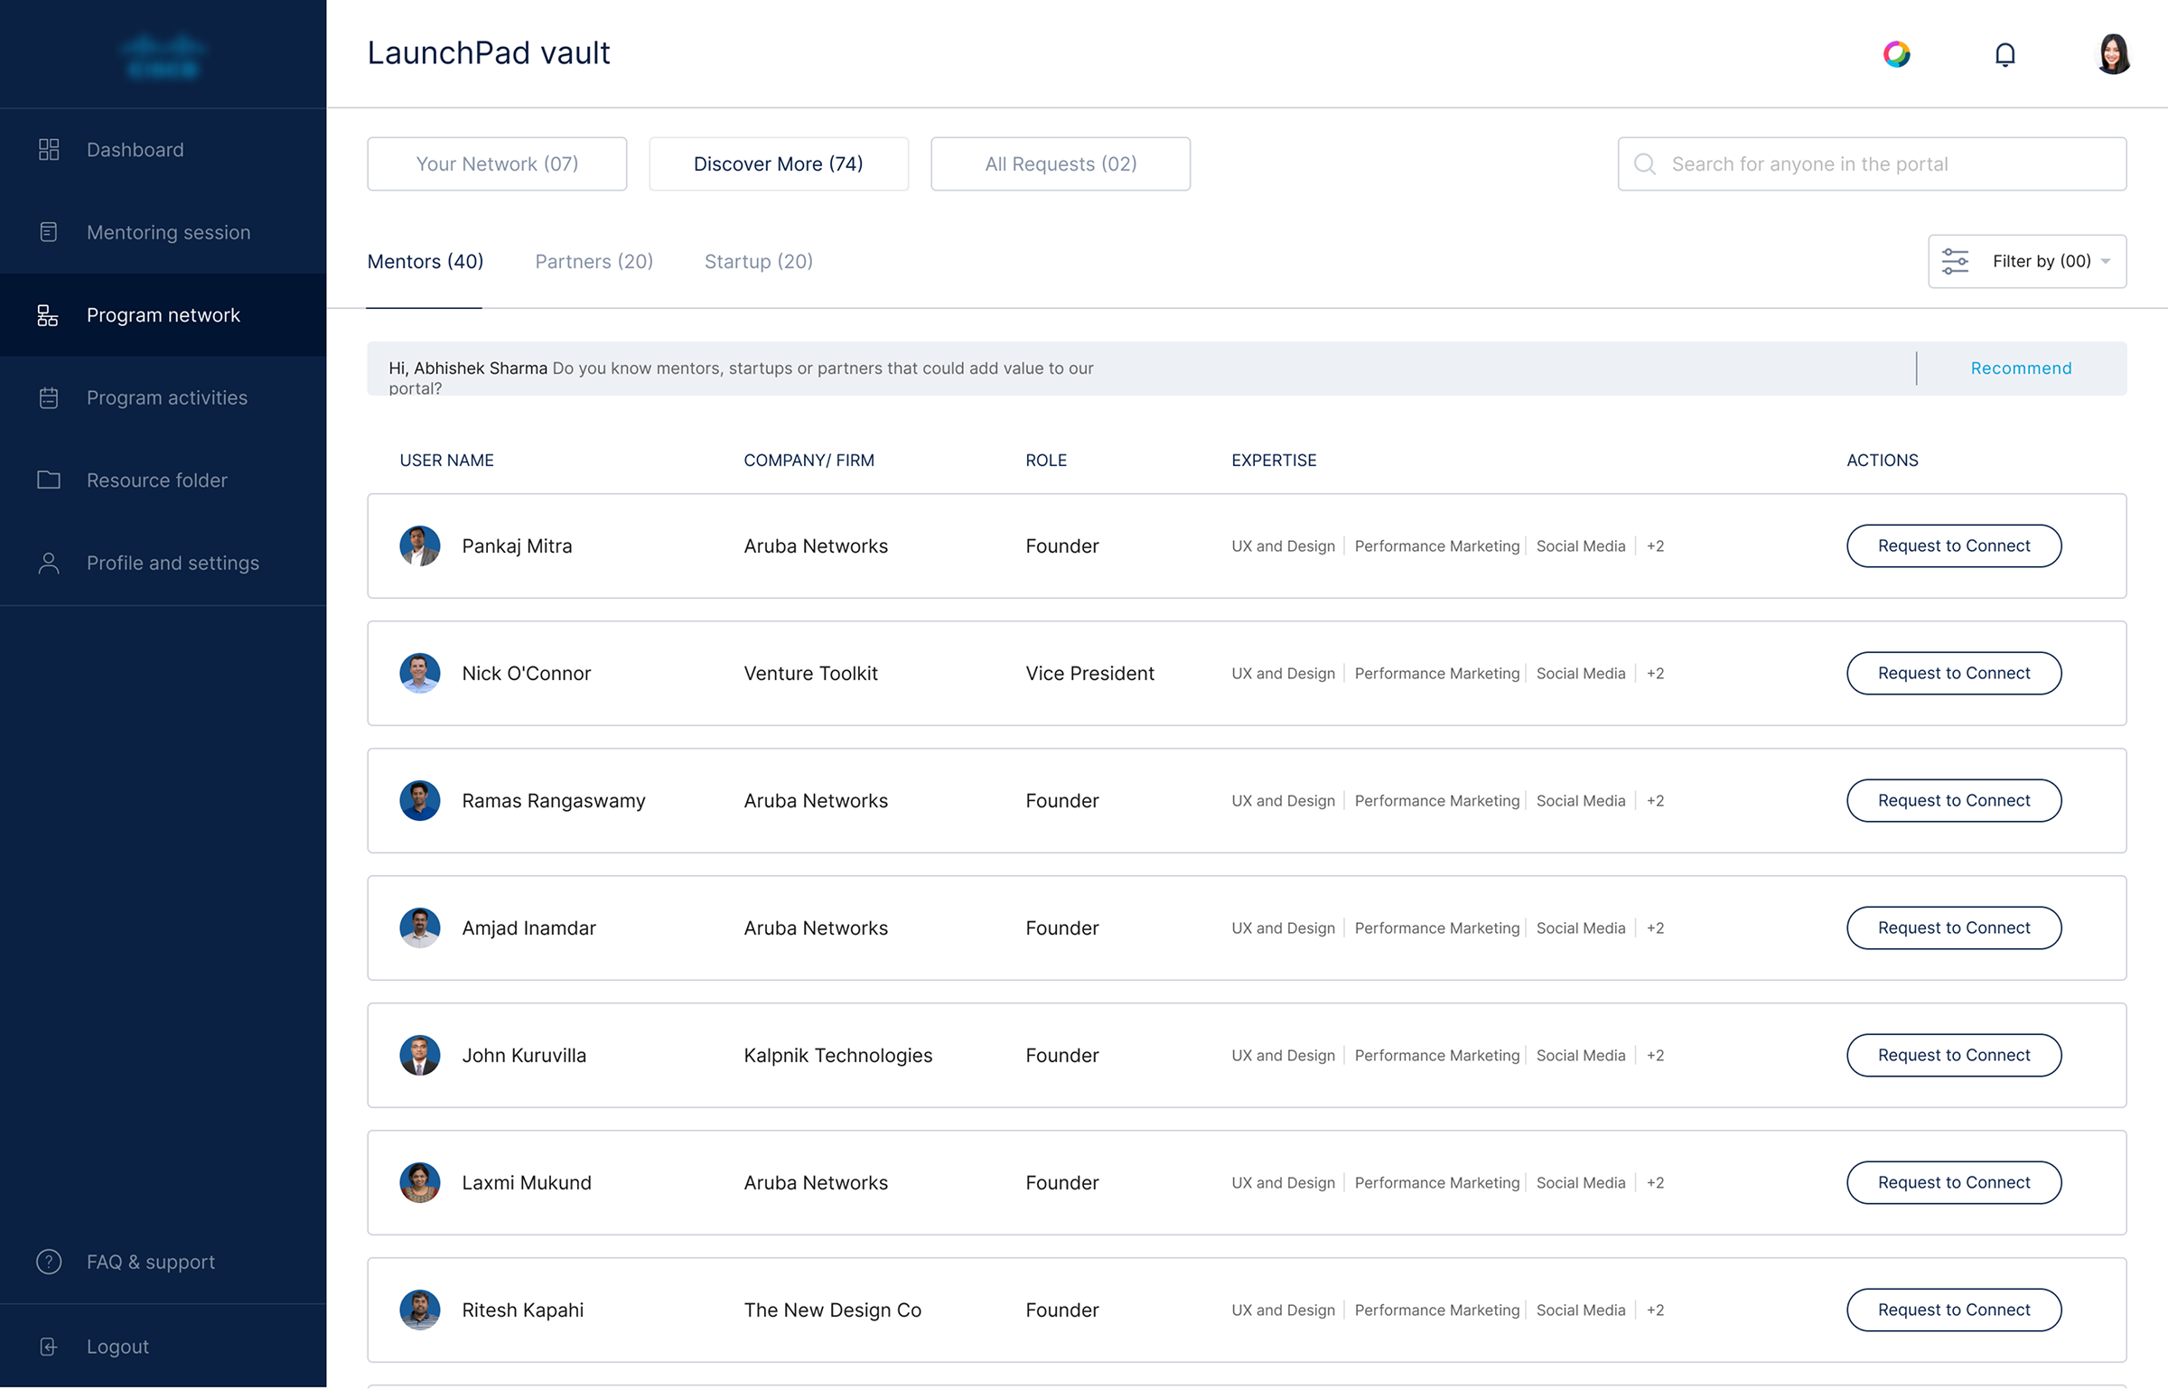Go to Dashboard in sidebar
Image resolution: width=2168 pixels, height=1389 pixels.
(163, 150)
